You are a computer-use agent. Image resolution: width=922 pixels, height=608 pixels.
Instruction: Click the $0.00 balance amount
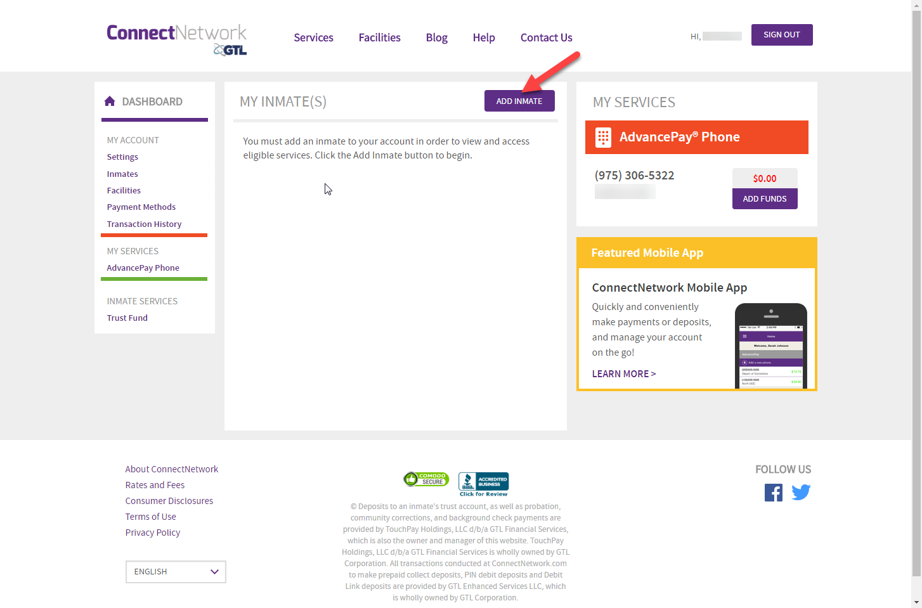tap(765, 178)
